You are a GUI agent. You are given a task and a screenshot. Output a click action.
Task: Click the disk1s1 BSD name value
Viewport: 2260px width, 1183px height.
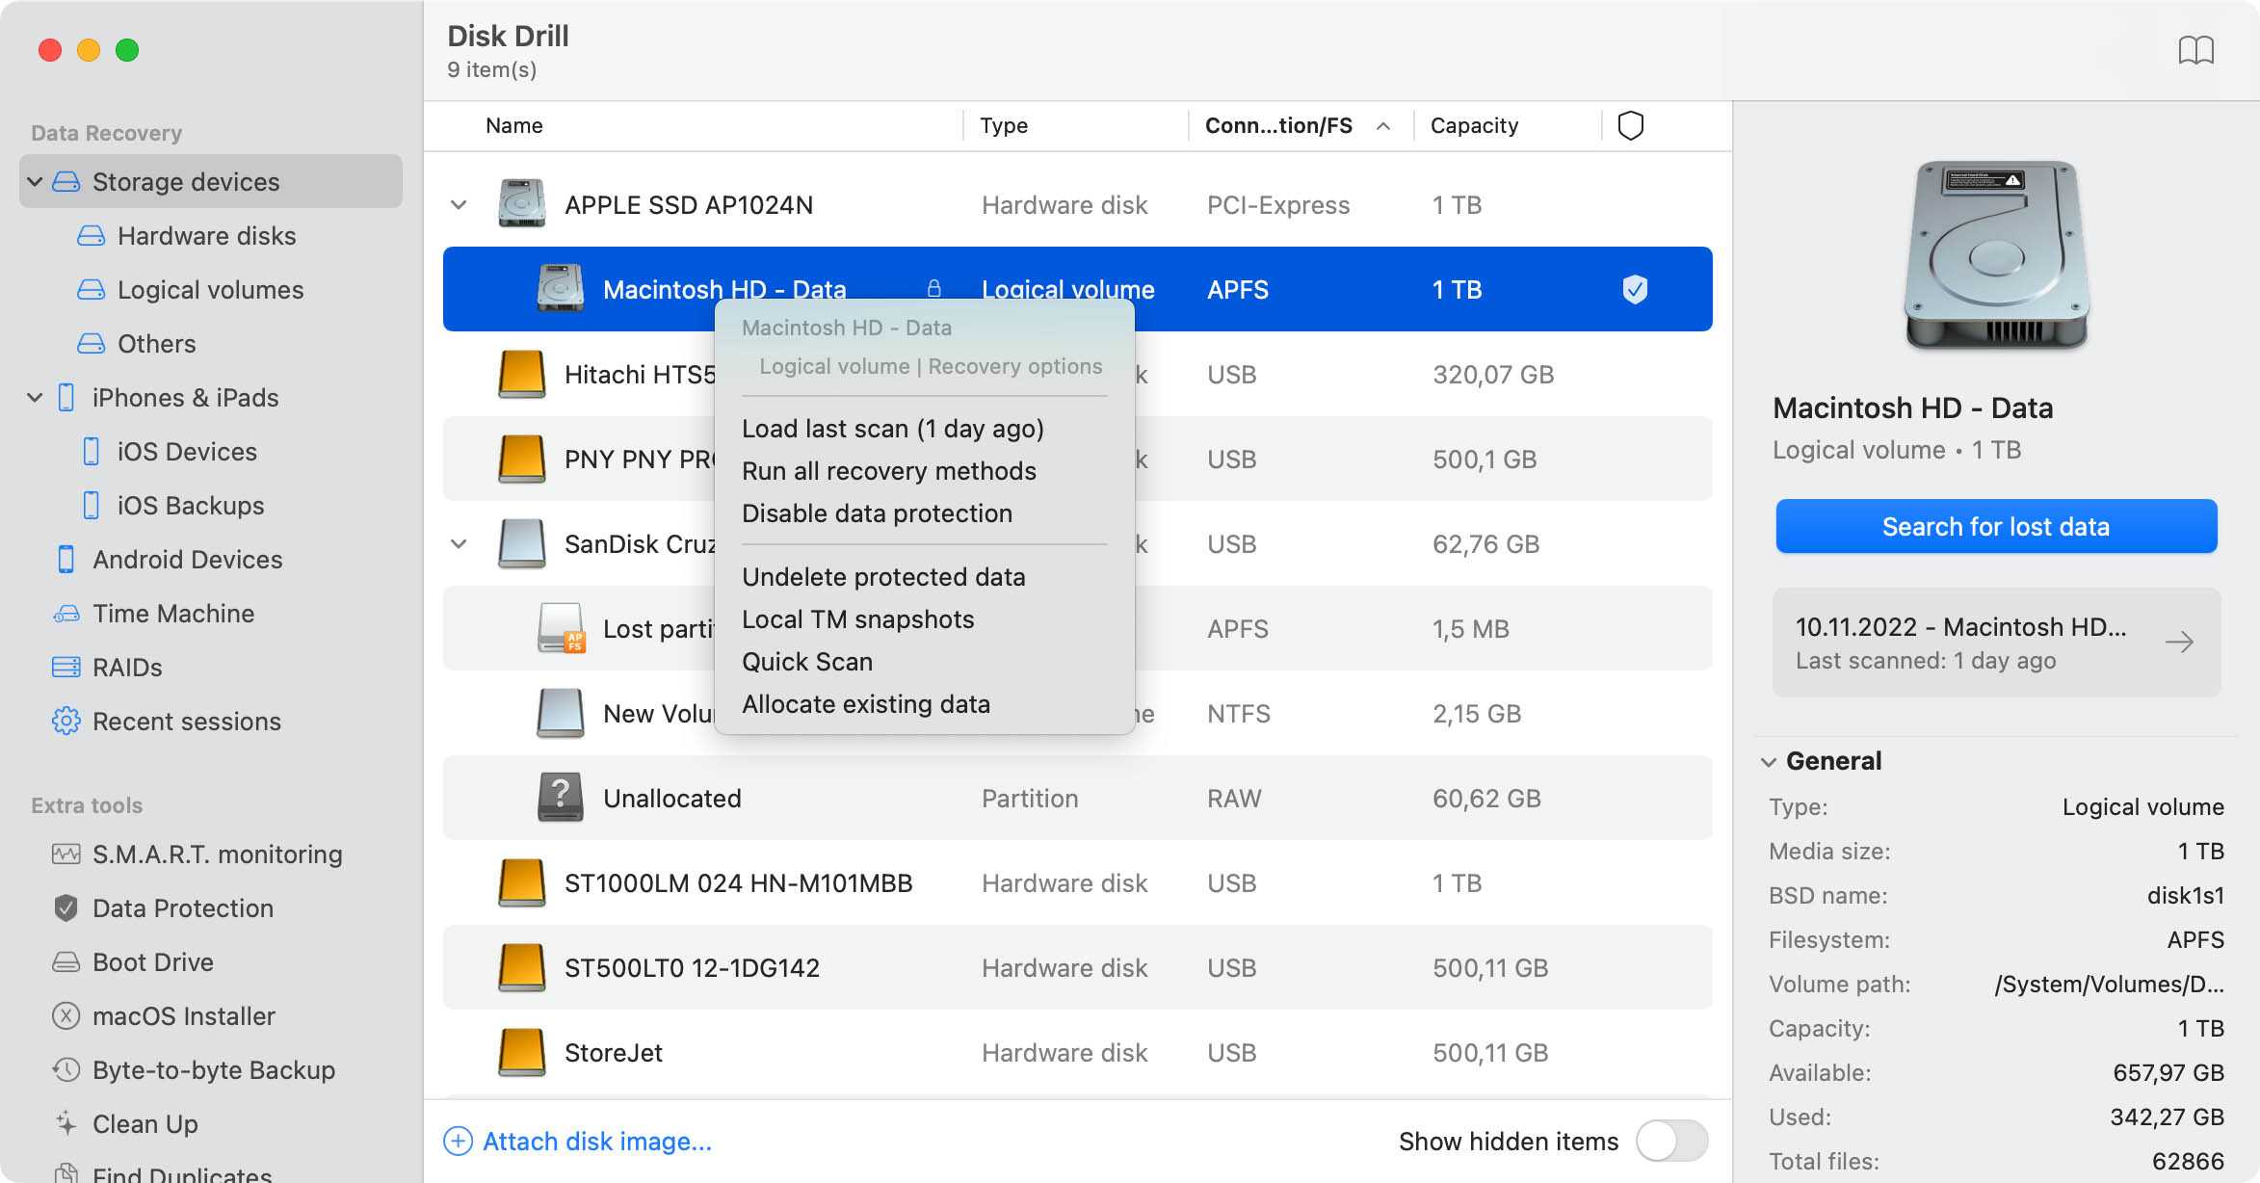coord(2185,896)
